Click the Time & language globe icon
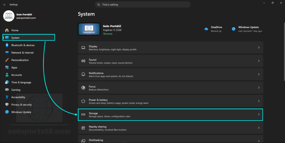The height and width of the screenshot is (143, 285). pos(7,82)
